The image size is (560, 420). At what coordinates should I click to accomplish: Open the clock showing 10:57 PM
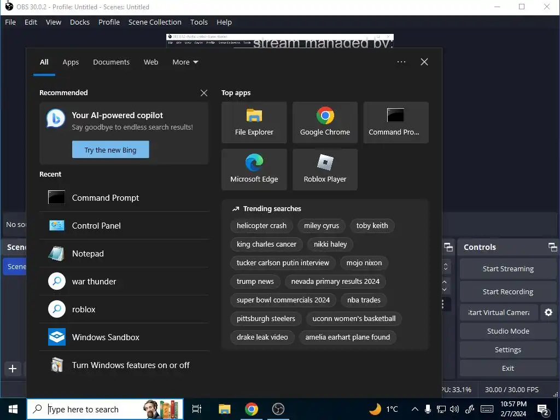(x=513, y=409)
